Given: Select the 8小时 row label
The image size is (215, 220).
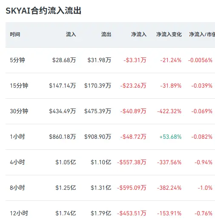Looking at the screenshot, I should [x=17, y=188].
